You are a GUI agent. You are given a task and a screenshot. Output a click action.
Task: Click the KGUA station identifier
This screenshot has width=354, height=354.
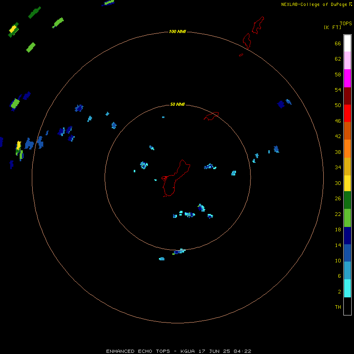click(188, 351)
